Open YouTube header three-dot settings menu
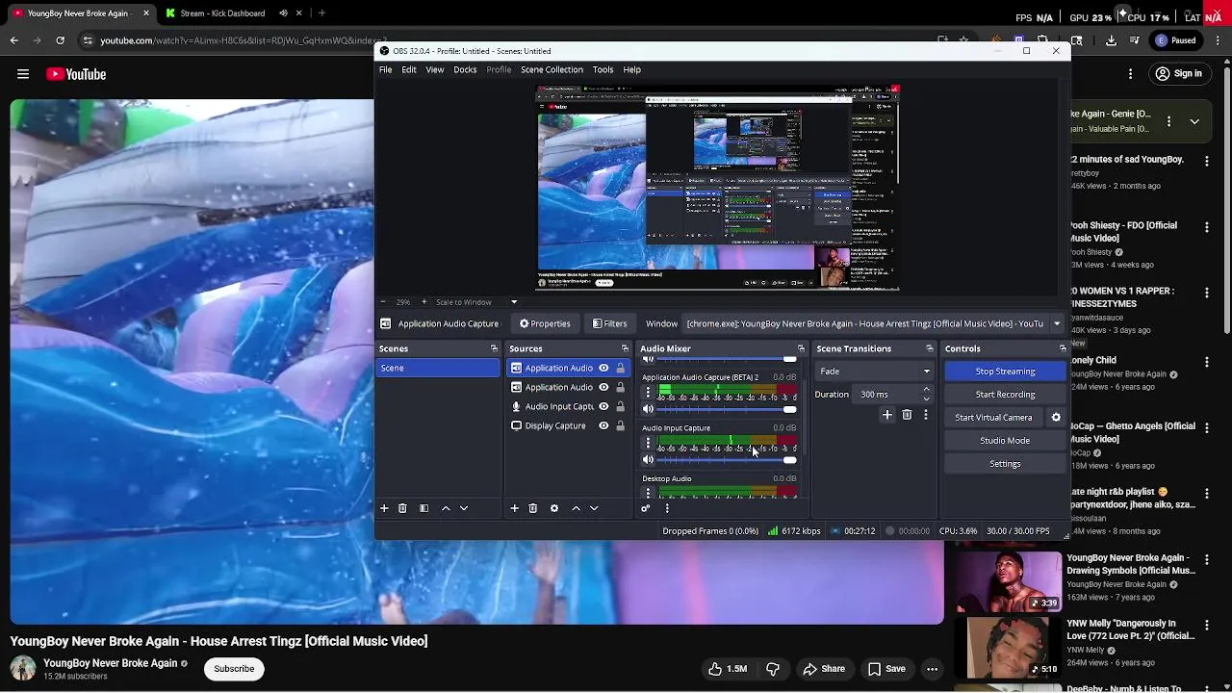 pyautogui.click(x=1131, y=74)
